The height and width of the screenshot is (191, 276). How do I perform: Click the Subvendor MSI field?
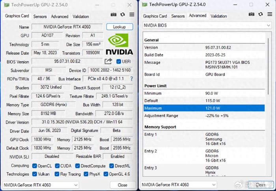pyautogui.click(x=49, y=70)
